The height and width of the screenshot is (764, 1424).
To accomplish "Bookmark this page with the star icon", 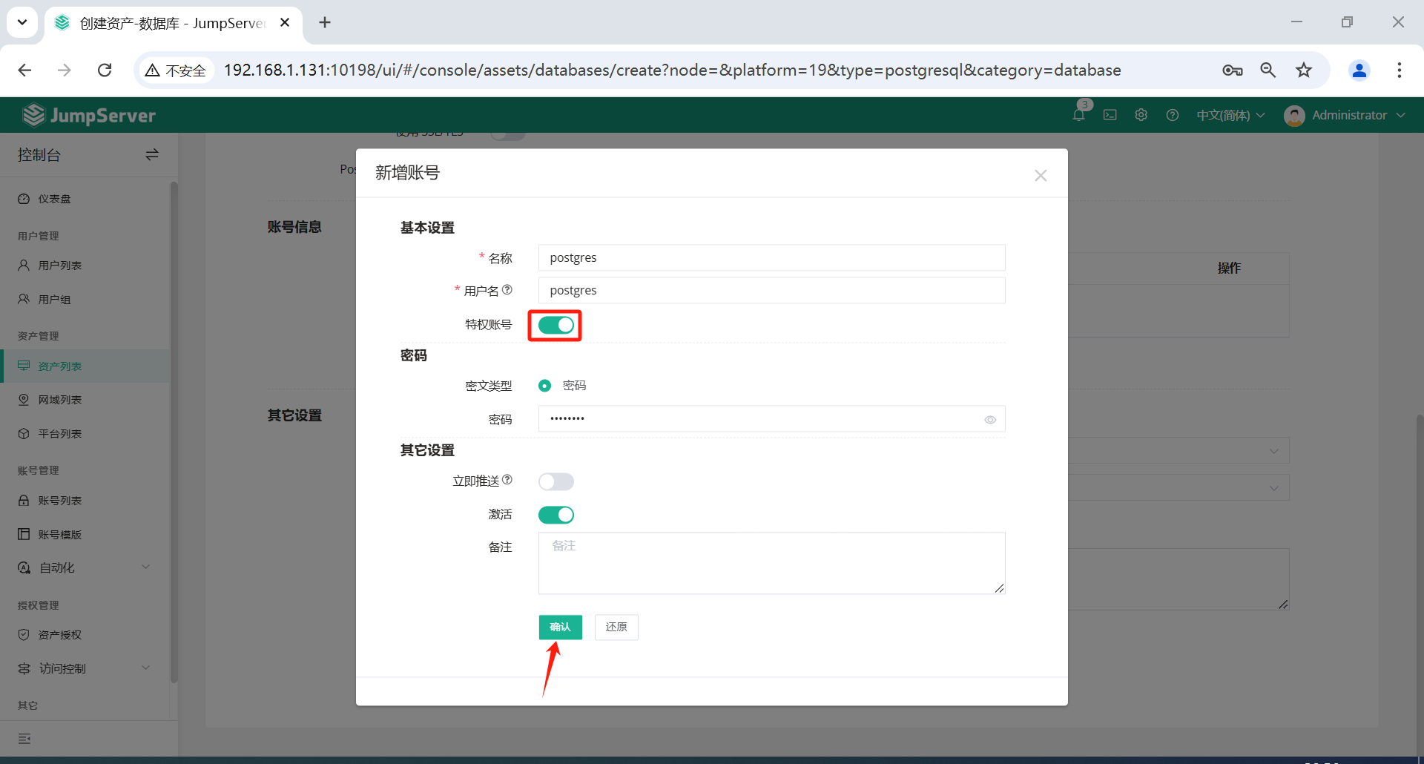I will tap(1304, 70).
